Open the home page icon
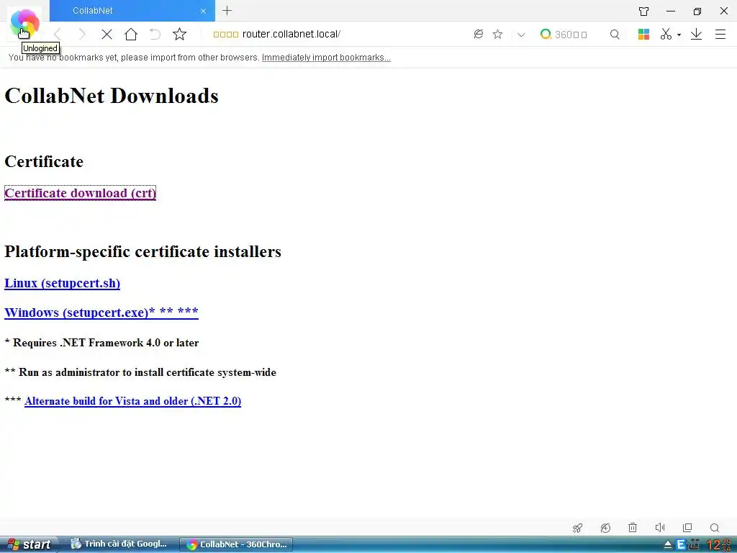737x553 pixels. (x=131, y=34)
